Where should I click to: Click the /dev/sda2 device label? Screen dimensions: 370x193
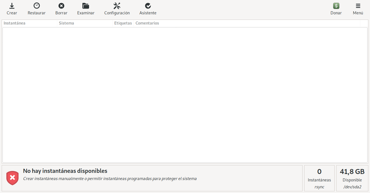(x=352, y=187)
